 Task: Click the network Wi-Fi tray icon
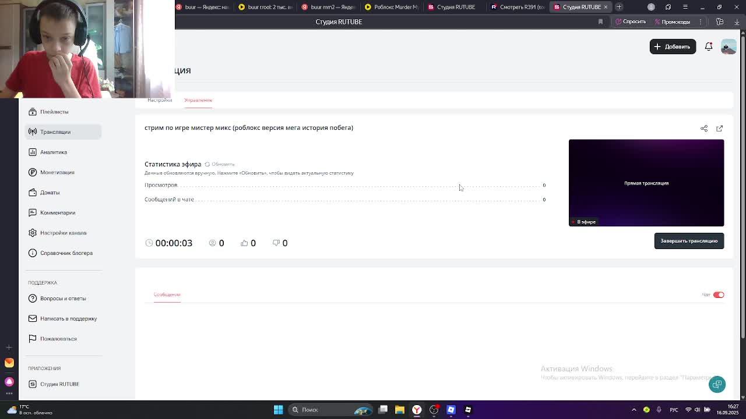(x=688, y=410)
